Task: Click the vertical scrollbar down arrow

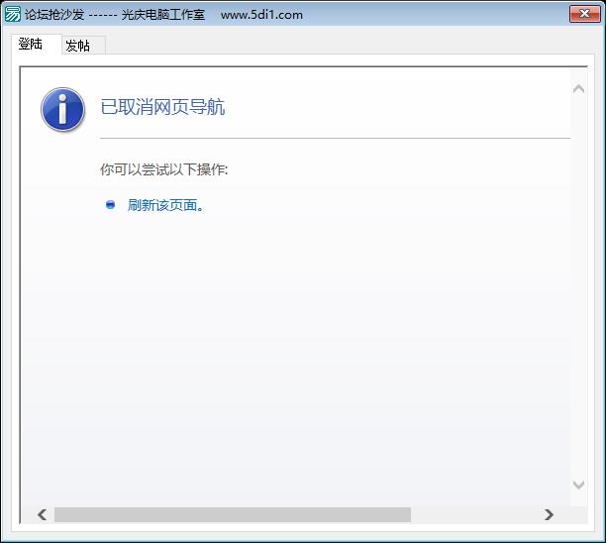Action: point(578,485)
